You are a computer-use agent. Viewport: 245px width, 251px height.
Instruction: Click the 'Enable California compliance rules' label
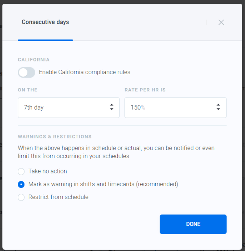pyautogui.click(x=85, y=72)
